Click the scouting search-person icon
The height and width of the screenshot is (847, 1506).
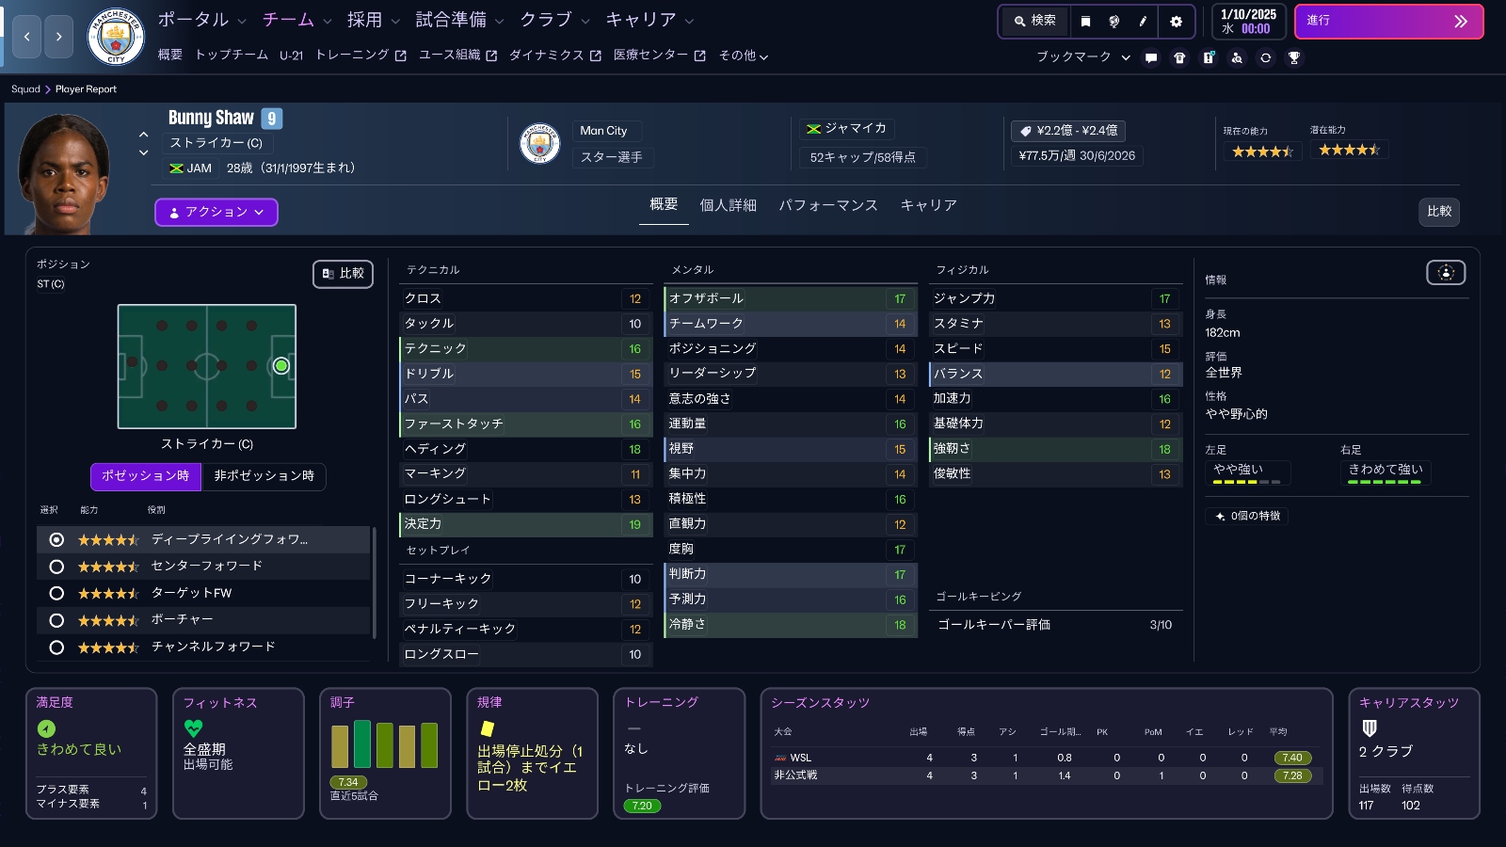tap(1238, 57)
